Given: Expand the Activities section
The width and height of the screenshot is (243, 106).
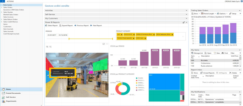Looking at the screenshot, I should pos(186,11).
